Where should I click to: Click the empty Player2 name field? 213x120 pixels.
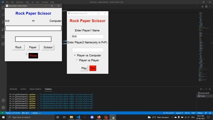[88, 50]
